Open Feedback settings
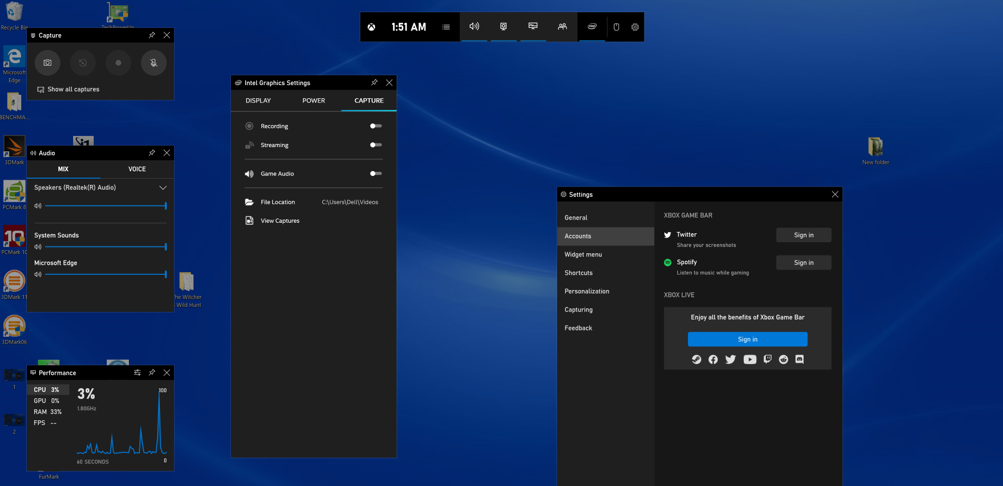 (x=605, y=328)
